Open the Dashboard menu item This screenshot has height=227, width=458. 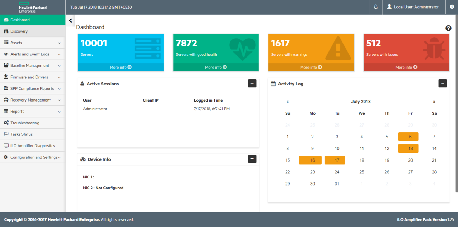20,20
